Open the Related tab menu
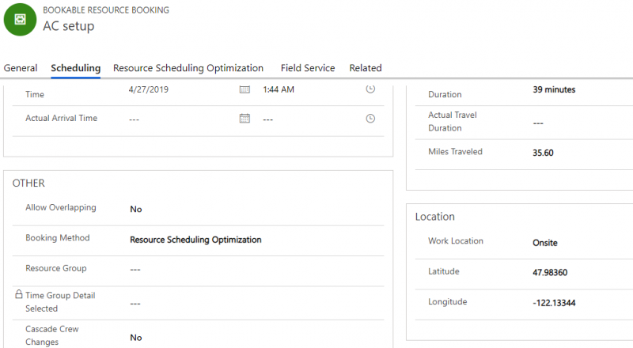The width and height of the screenshot is (633, 348). pyautogui.click(x=366, y=68)
